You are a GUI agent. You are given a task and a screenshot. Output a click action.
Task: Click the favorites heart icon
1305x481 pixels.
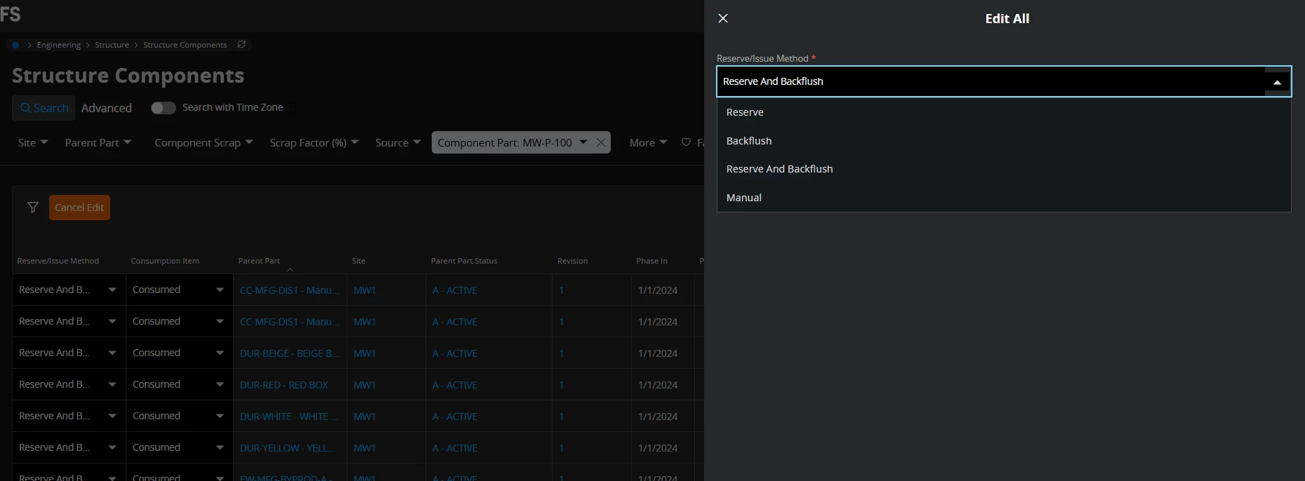coord(686,142)
